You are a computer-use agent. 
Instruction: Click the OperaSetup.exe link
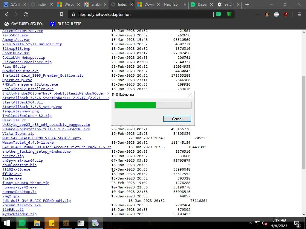click(x=17, y=80)
